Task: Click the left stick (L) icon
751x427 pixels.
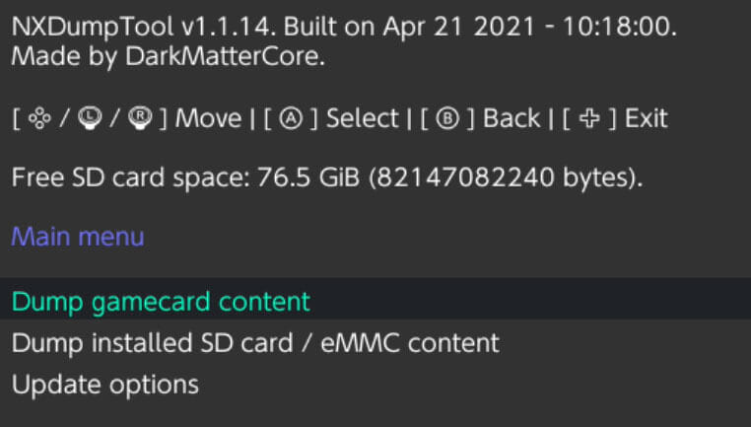Action: click(86, 119)
